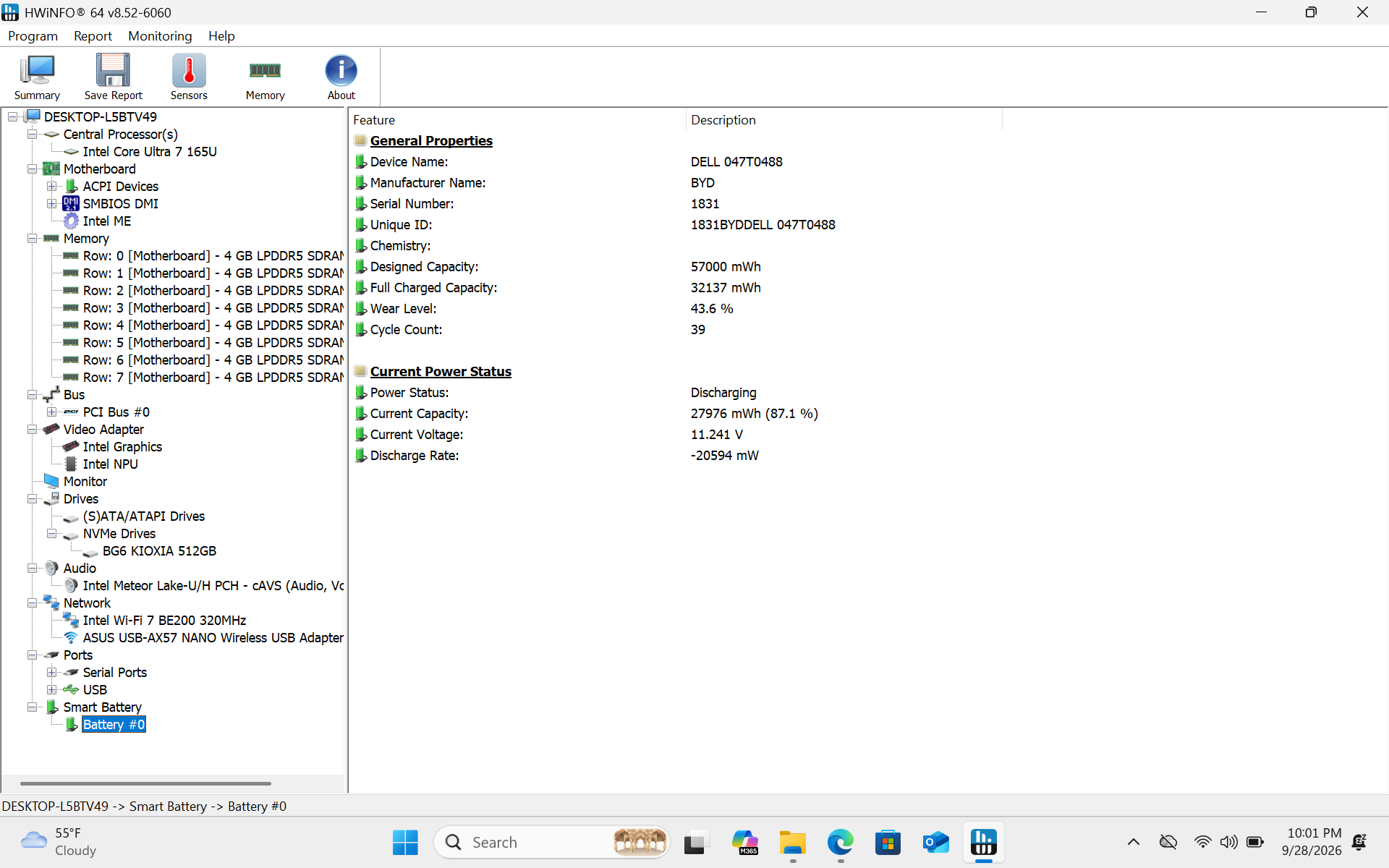Select the Intel NPU chip icon

click(x=71, y=464)
